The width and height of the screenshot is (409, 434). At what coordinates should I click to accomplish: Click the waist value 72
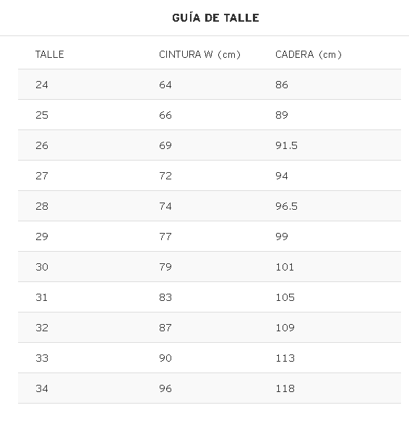click(x=165, y=176)
